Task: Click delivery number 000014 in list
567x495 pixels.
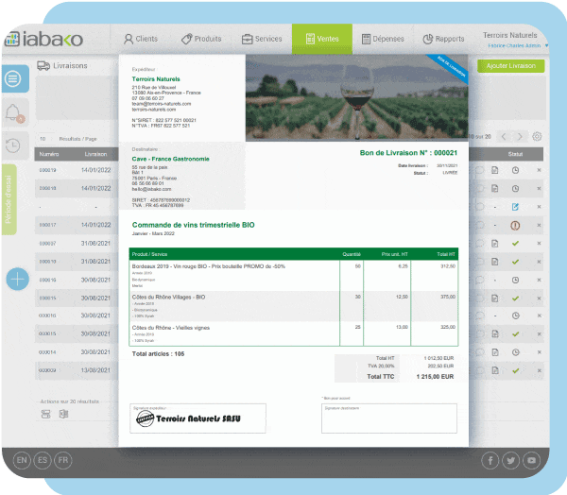Action: point(47,351)
